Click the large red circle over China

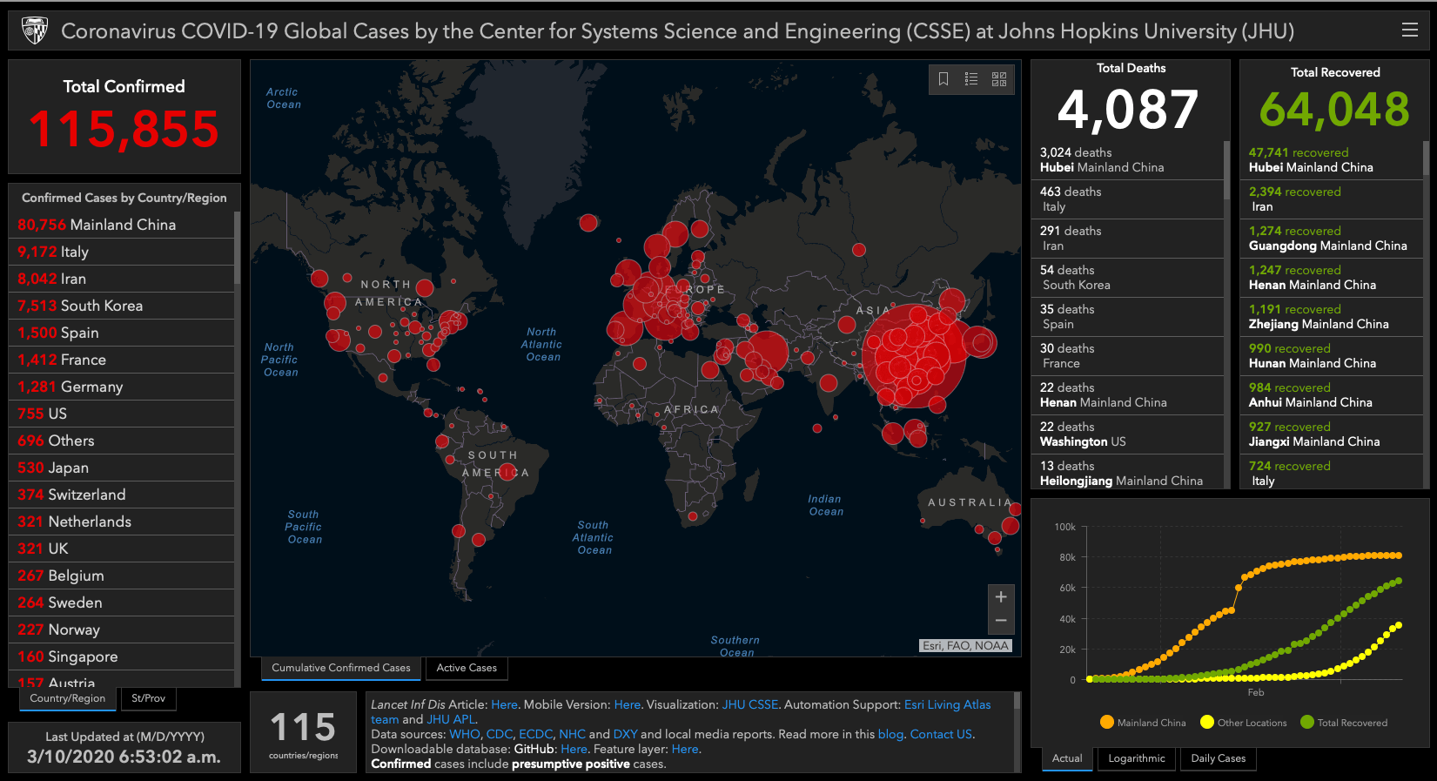[914, 355]
